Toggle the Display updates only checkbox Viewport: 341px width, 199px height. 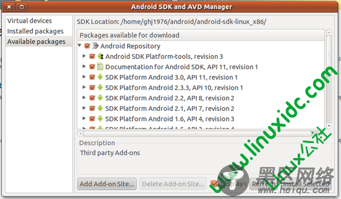pos(214,184)
